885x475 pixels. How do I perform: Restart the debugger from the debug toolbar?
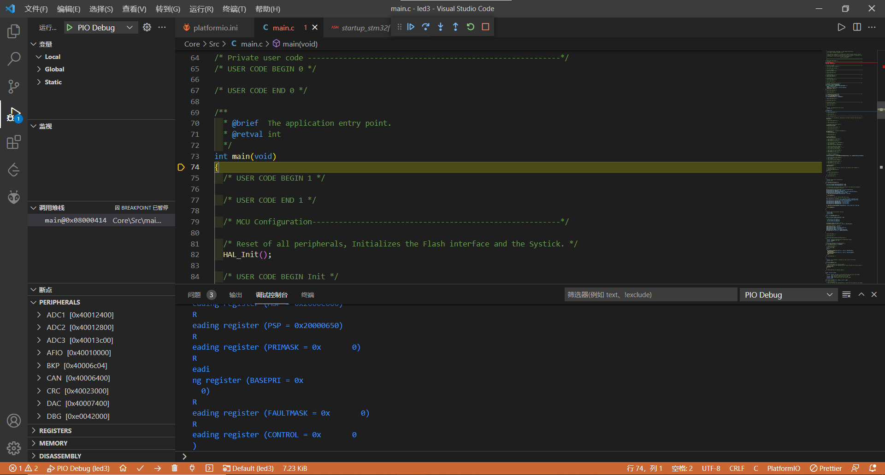tap(470, 27)
